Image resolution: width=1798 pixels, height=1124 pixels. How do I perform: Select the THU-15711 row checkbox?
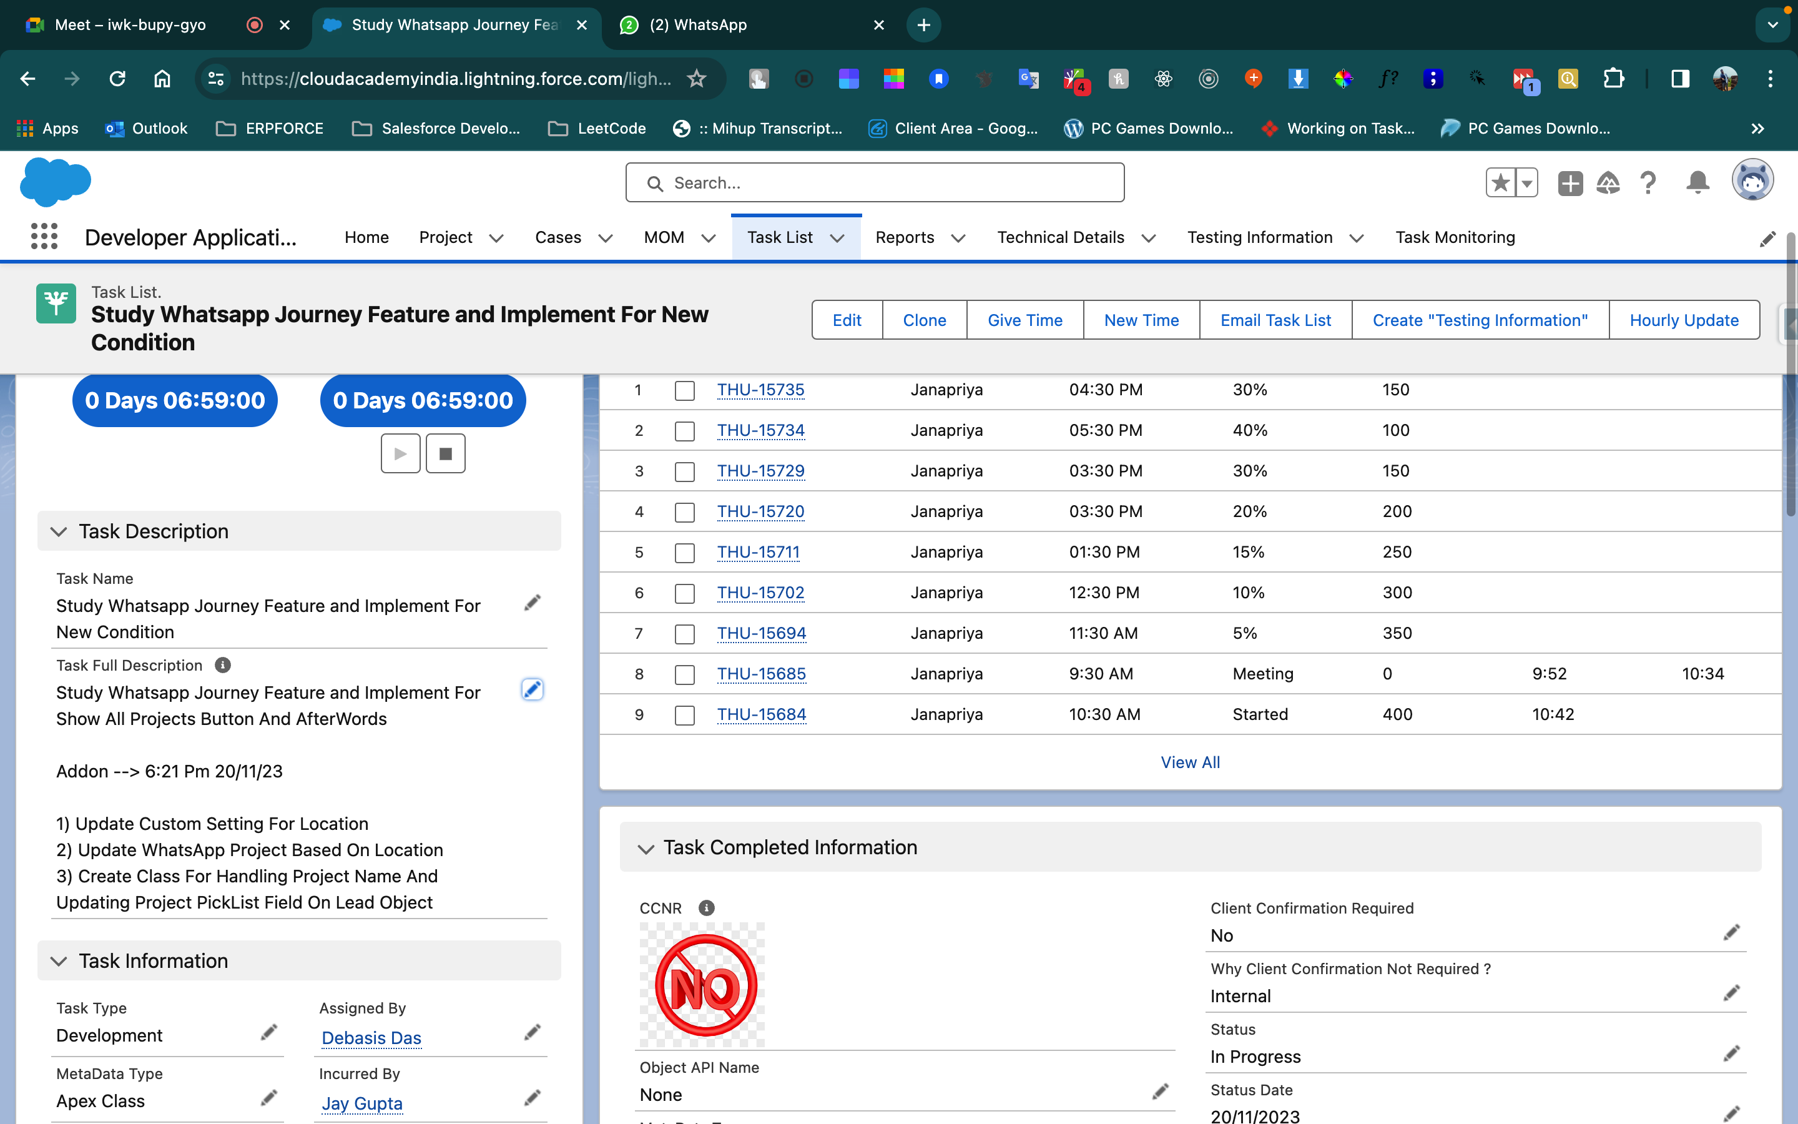click(x=684, y=553)
